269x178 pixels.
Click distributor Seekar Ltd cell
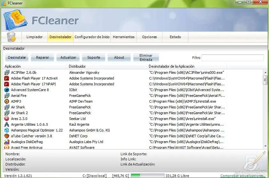77,119
